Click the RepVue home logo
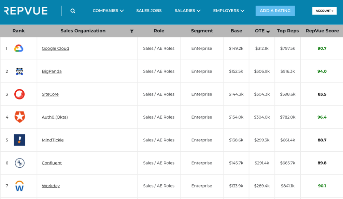 [26, 11]
